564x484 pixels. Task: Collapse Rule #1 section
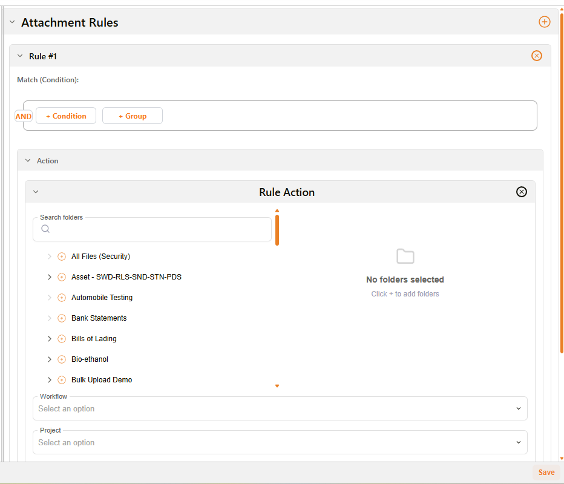[20, 56]
